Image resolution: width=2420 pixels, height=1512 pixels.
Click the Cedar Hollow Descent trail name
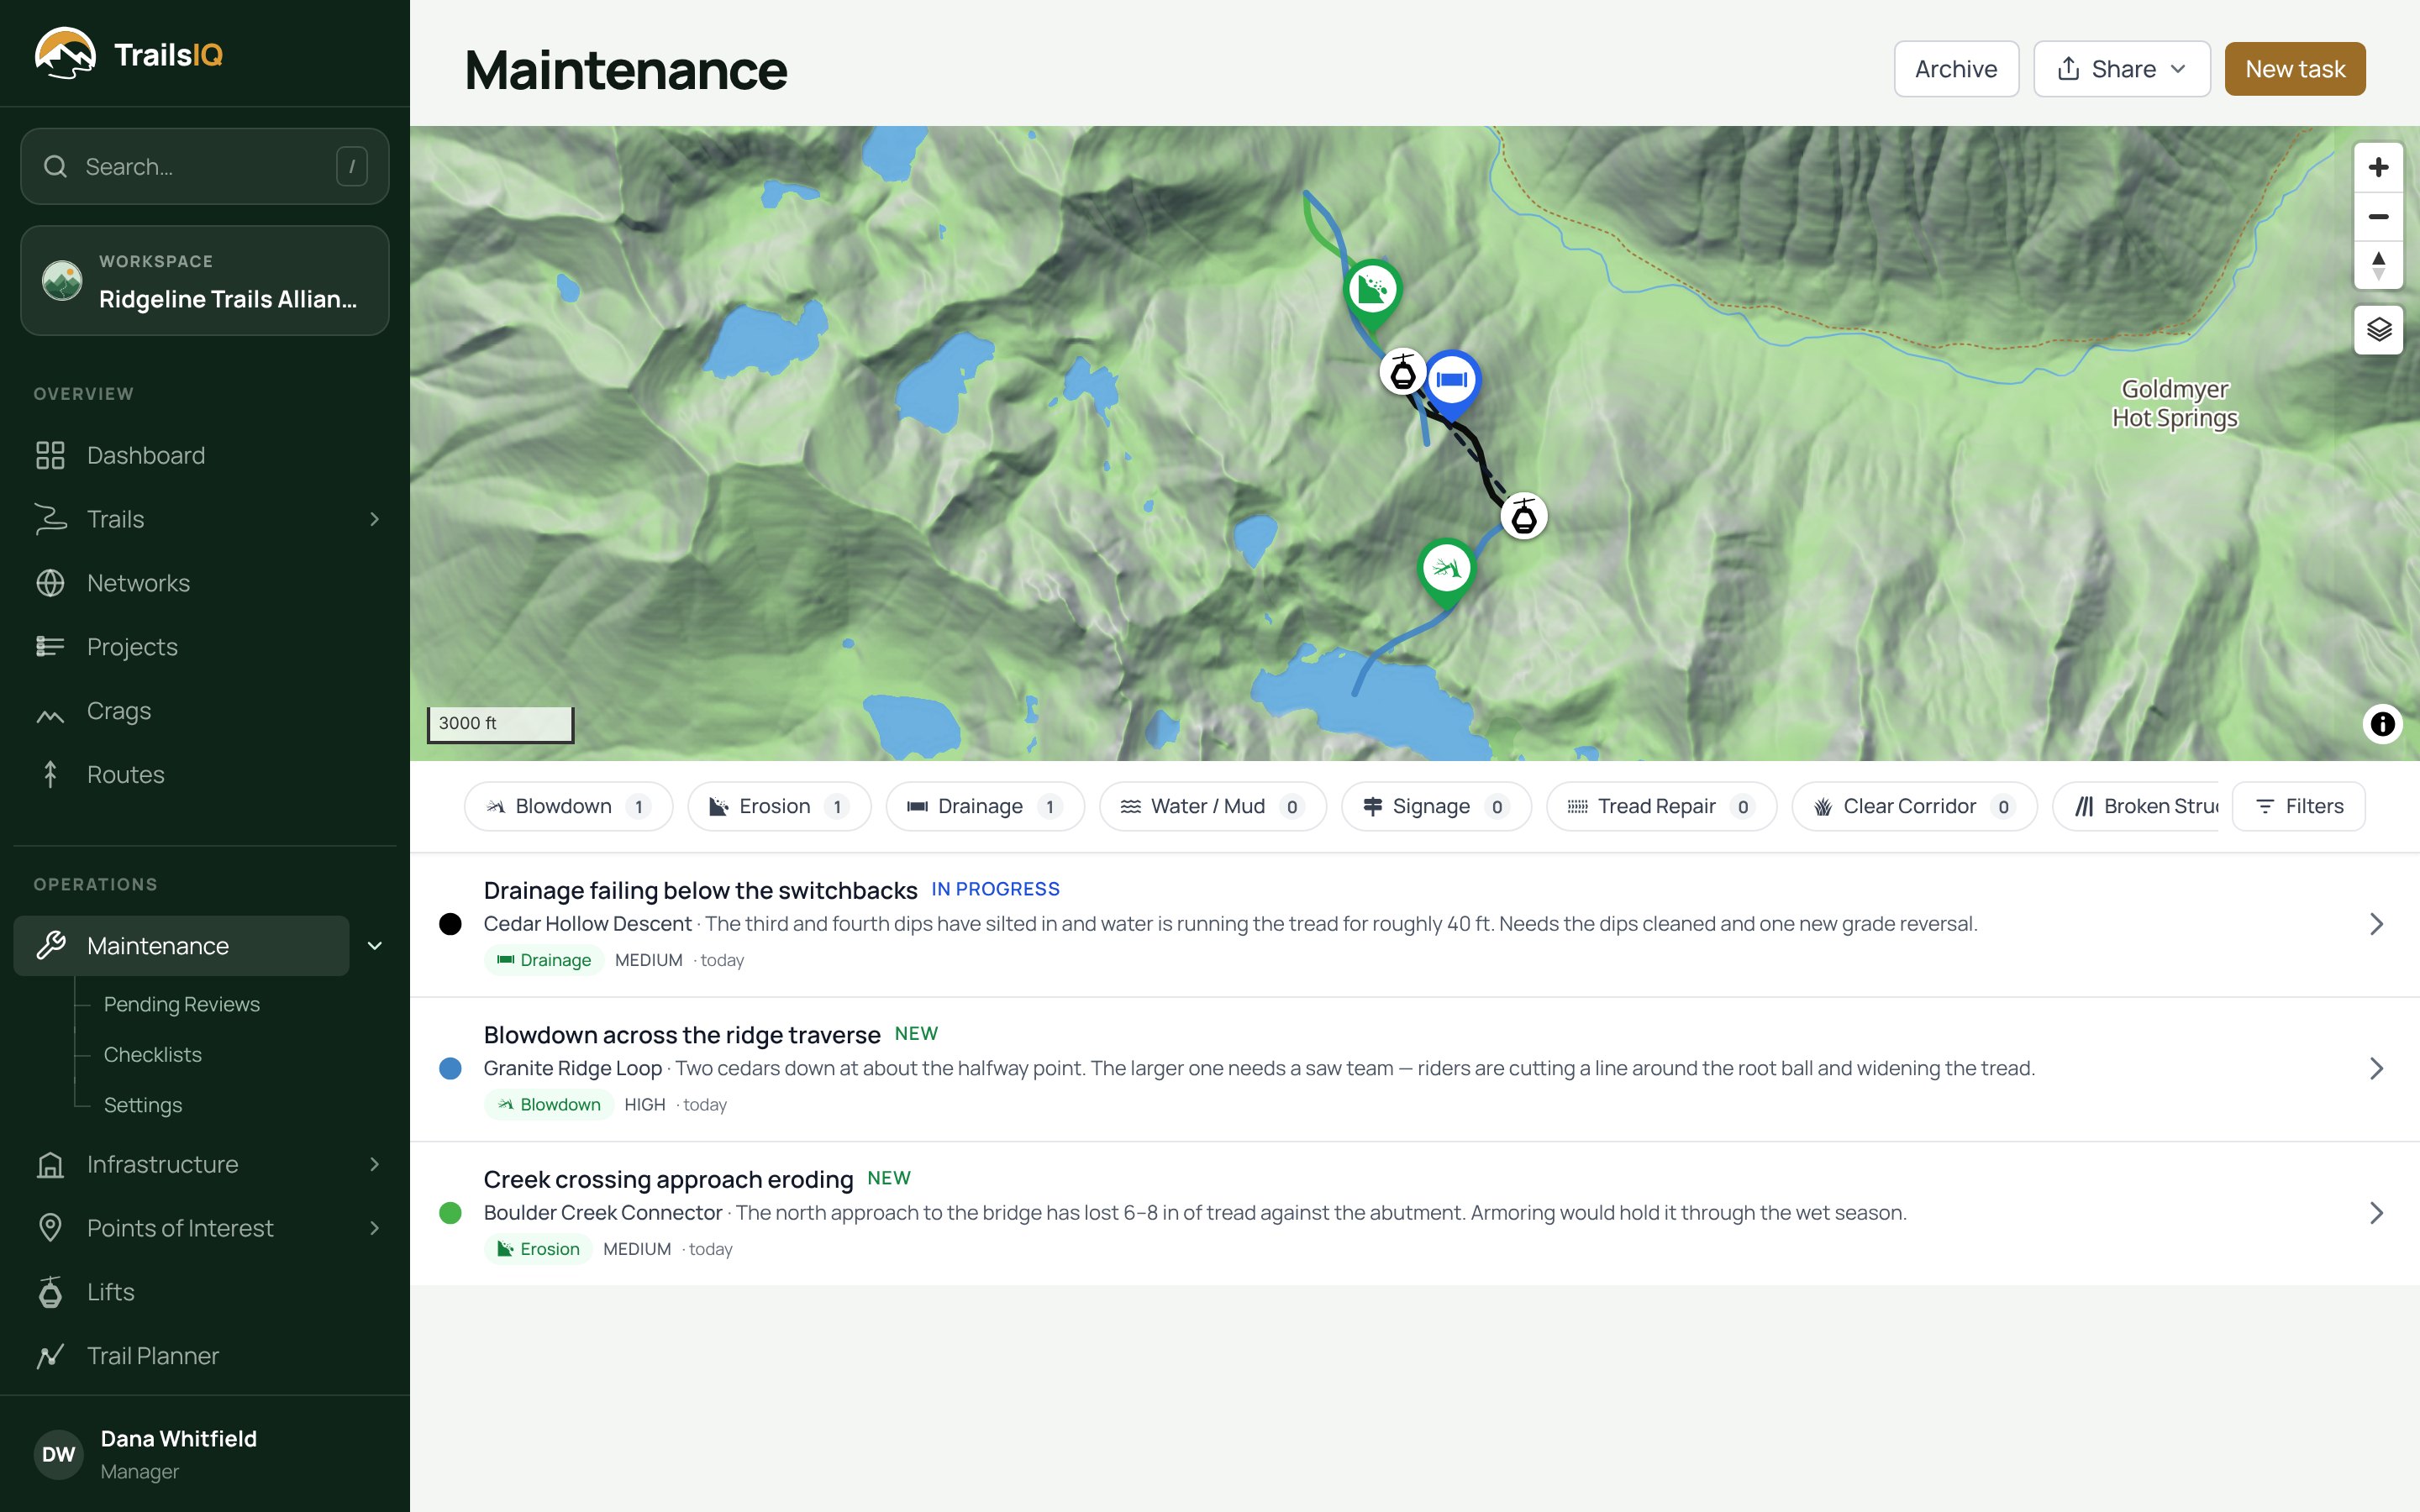587,924
